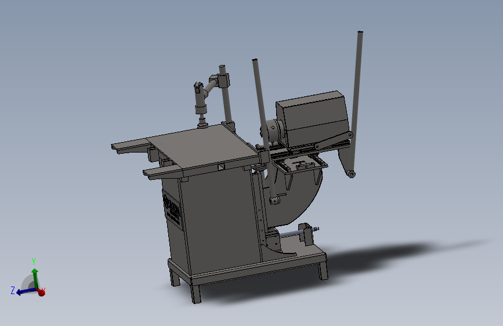
Task: Click the green Y axis arrow of the triad
Action: (x=35, y=277)
